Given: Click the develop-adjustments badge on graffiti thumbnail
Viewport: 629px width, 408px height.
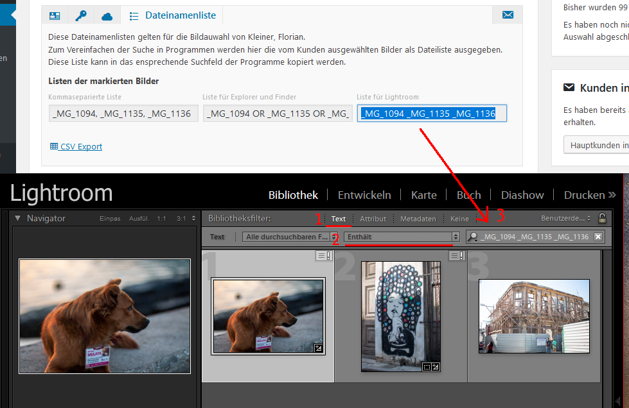Looking at the screenshot, I should tap(435, 367).
